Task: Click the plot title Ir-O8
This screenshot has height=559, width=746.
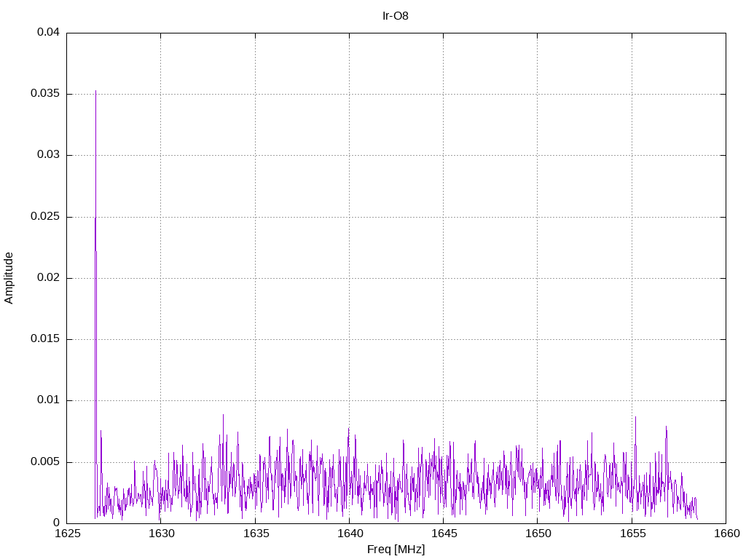Action: [x=396, y=15]
